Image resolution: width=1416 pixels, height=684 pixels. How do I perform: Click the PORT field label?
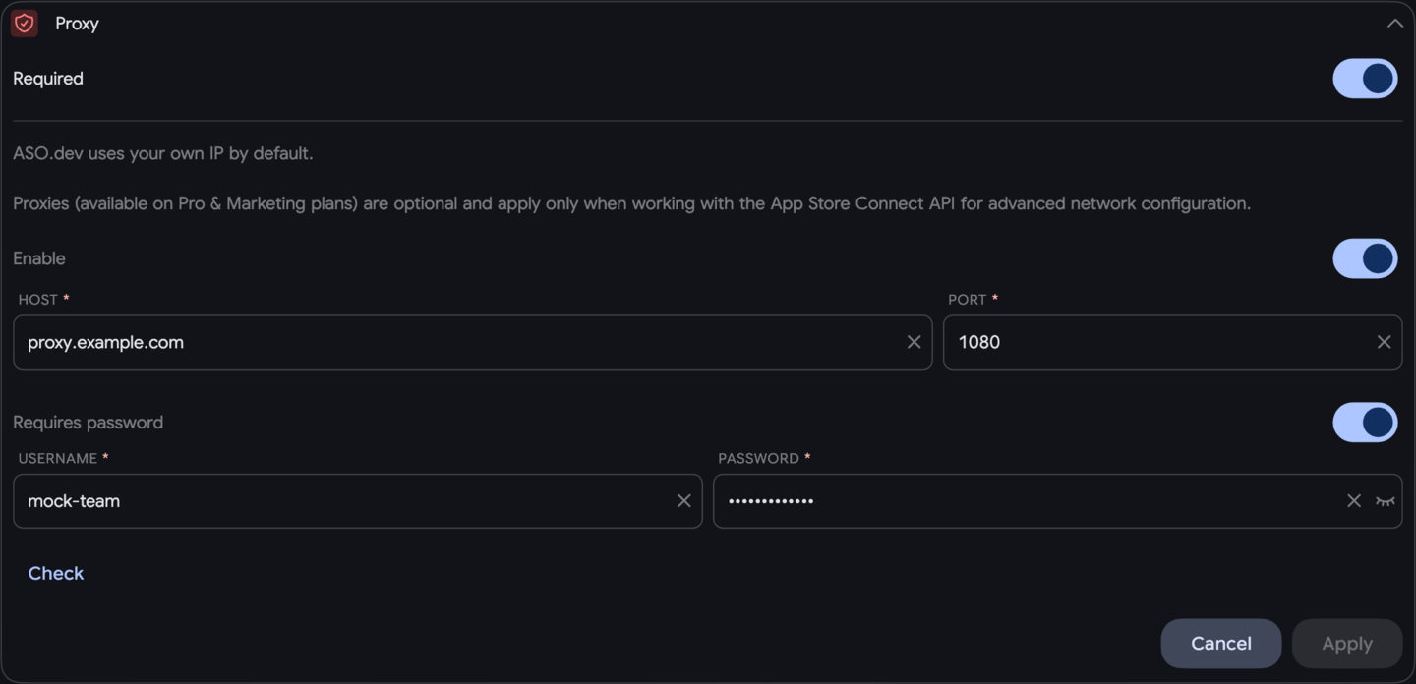[973, 299]
